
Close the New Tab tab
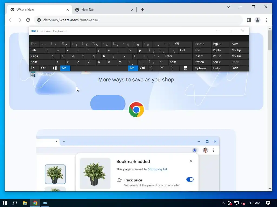pos(132,10)
